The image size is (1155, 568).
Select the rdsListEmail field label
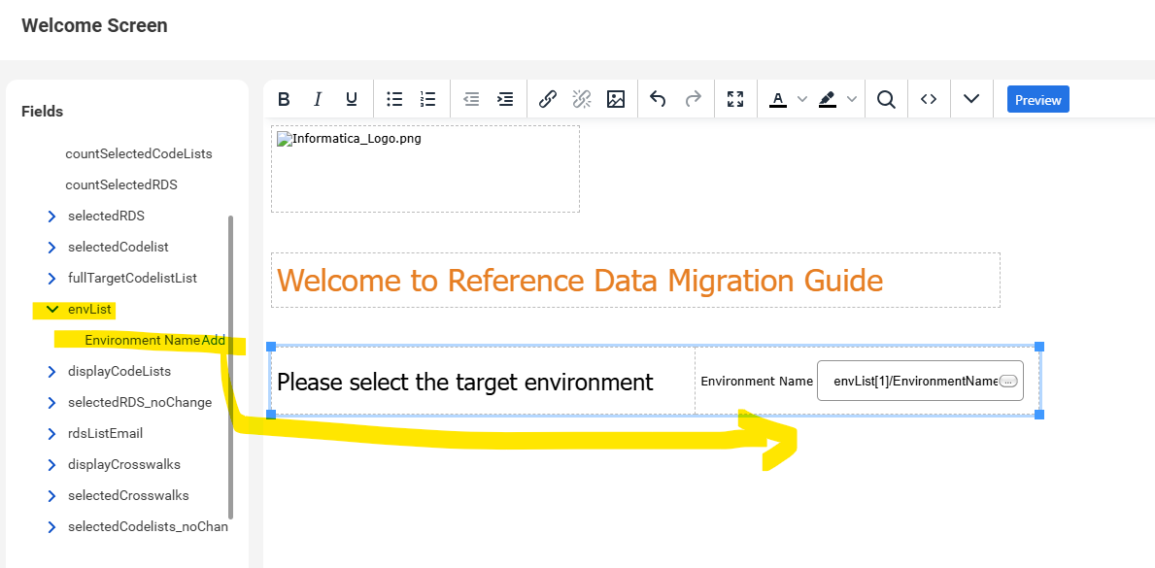click(105, 434)
